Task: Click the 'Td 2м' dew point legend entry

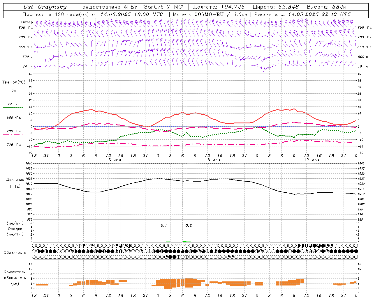Action: (x=14, y=104)
